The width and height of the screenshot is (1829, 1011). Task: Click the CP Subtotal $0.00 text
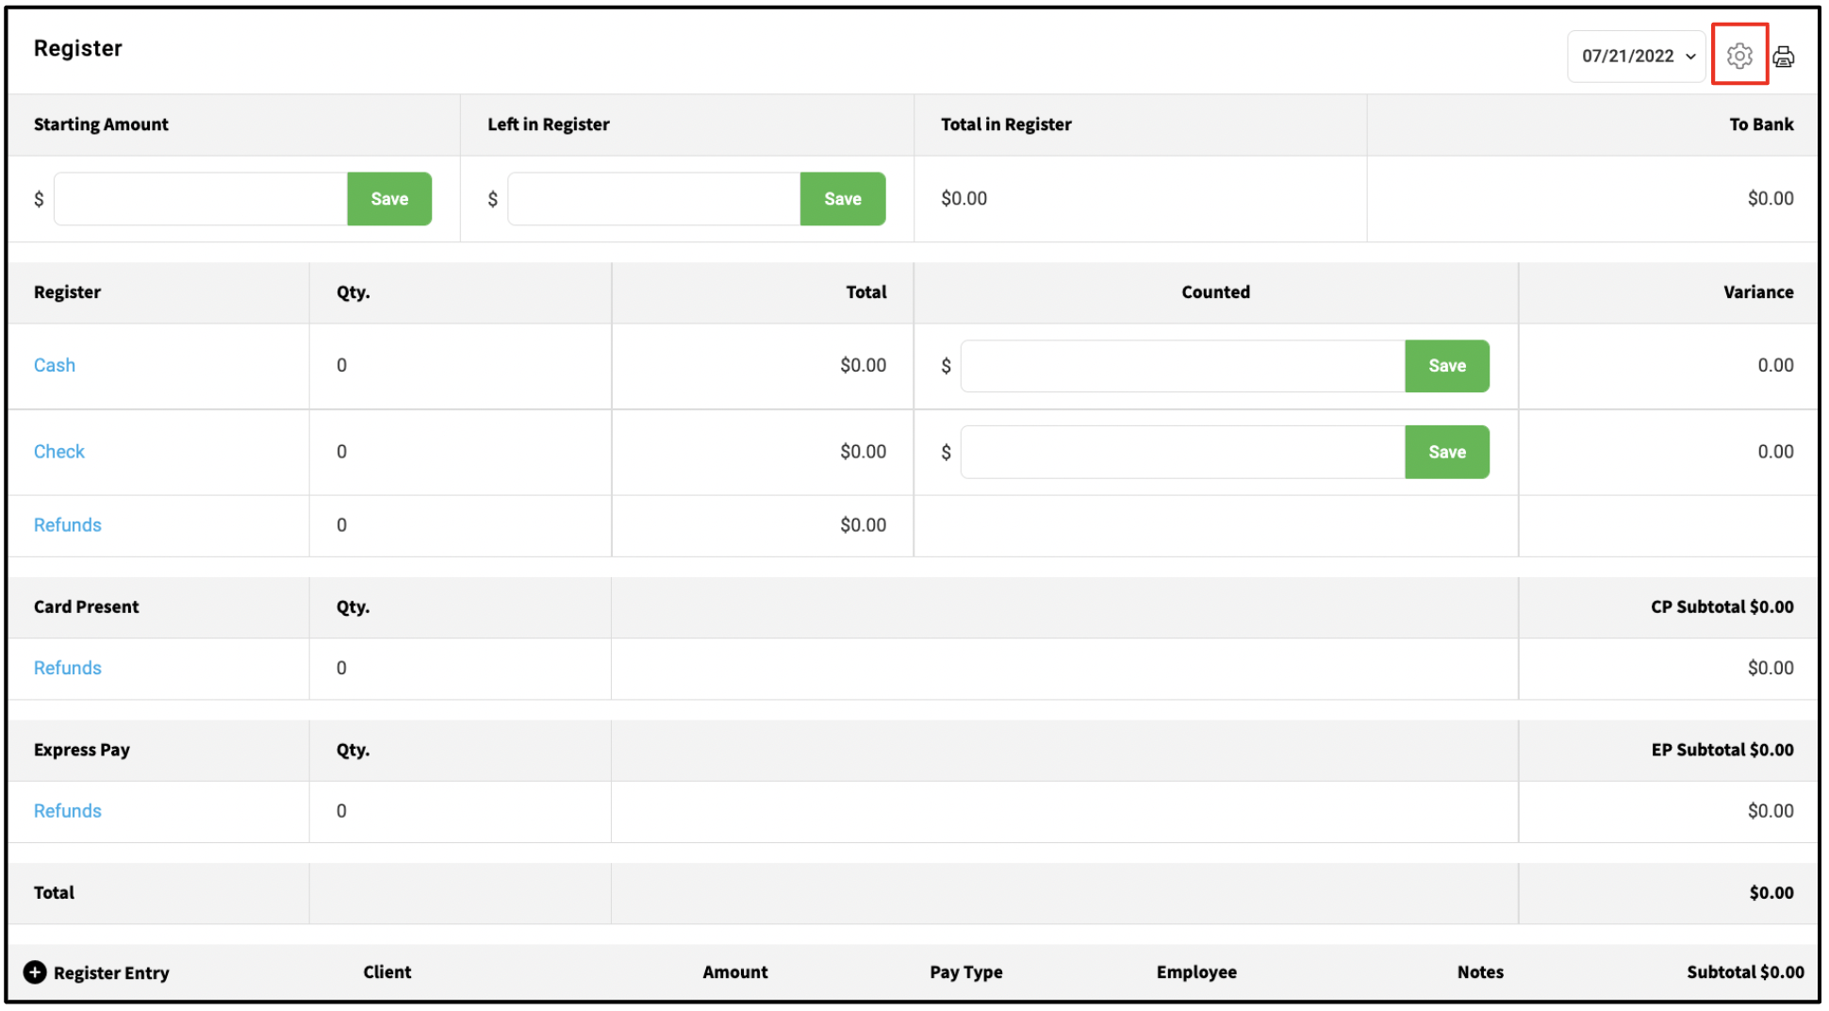1722,607
